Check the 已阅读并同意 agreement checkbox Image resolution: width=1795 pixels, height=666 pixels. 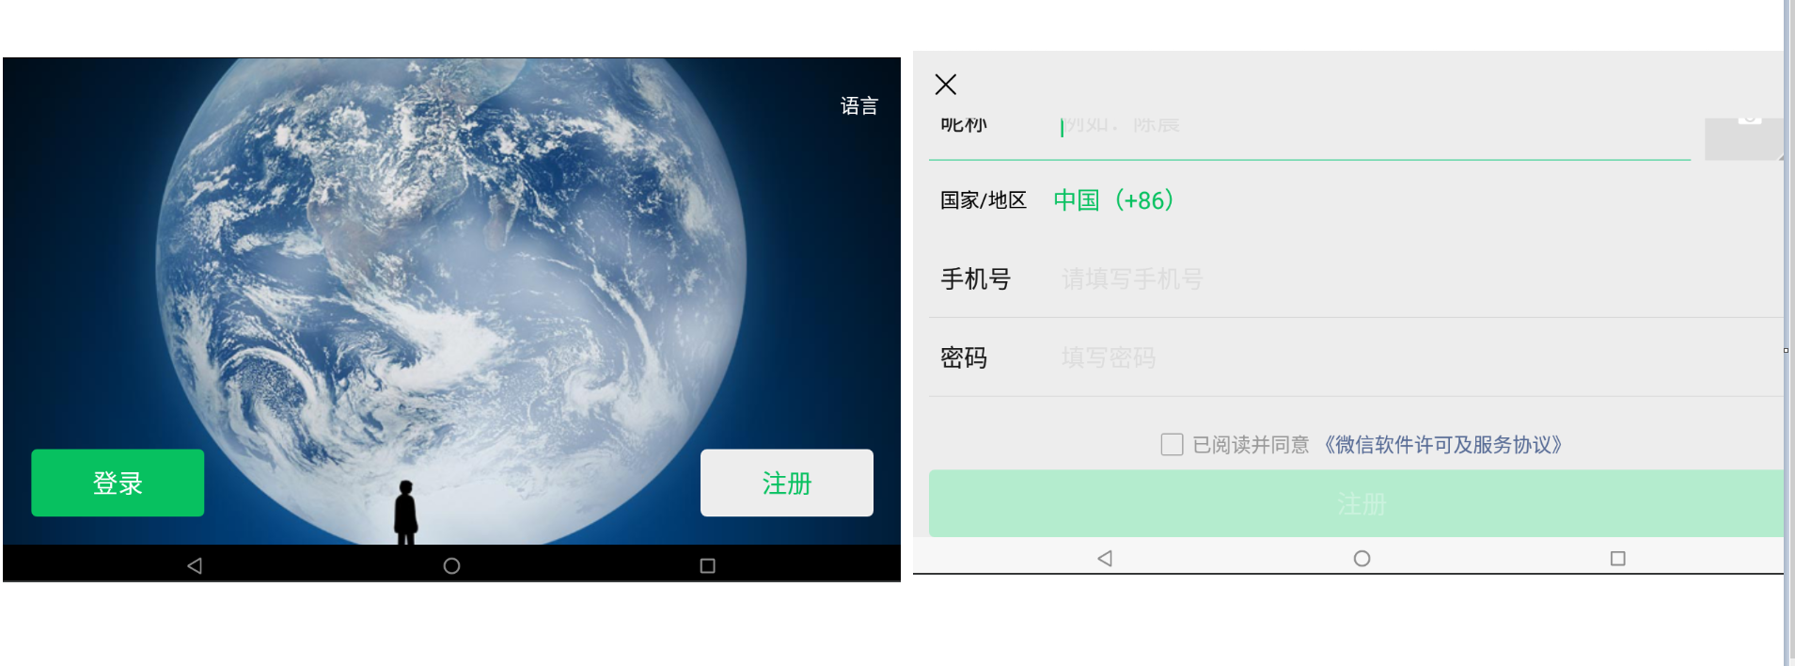pos(1172,444)
